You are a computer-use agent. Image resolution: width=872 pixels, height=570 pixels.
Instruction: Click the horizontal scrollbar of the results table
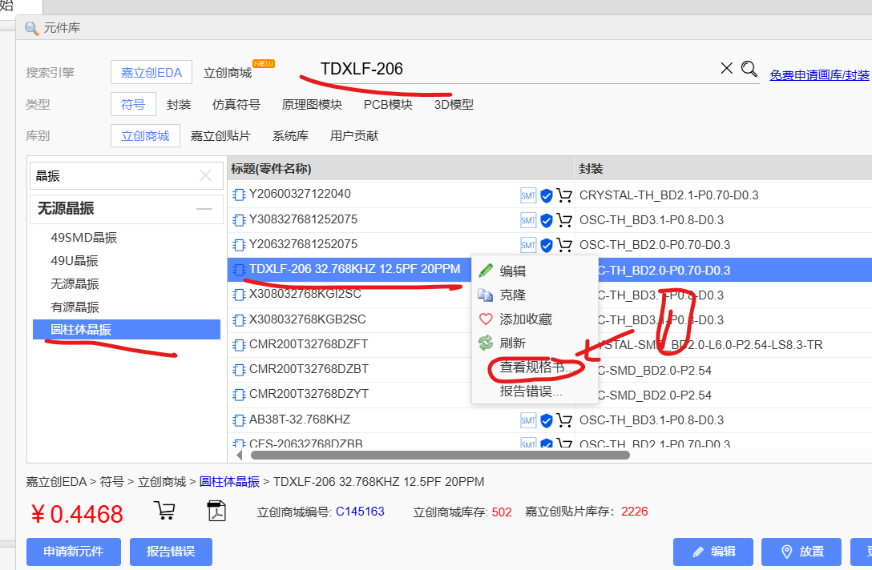(440, 456)
